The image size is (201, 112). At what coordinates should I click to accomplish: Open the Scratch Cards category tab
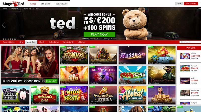coord(68,42)
